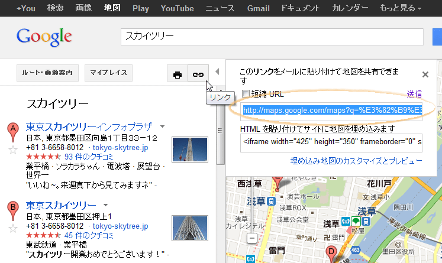Screen dimensions: 442x263
Task: Expand dropdown next to 東京スカイツリーインフォプラザ
Action: tap(162, 126)
